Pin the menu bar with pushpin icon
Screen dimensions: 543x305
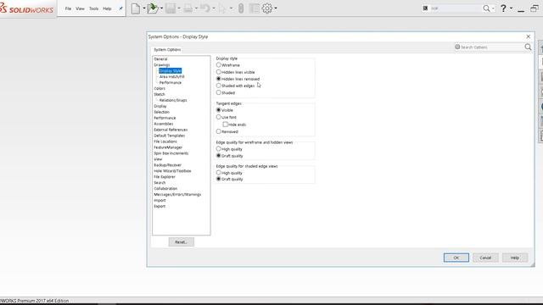[x=120, y=8]
